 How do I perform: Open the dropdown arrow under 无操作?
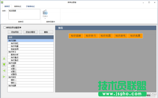tap(45, 19)
